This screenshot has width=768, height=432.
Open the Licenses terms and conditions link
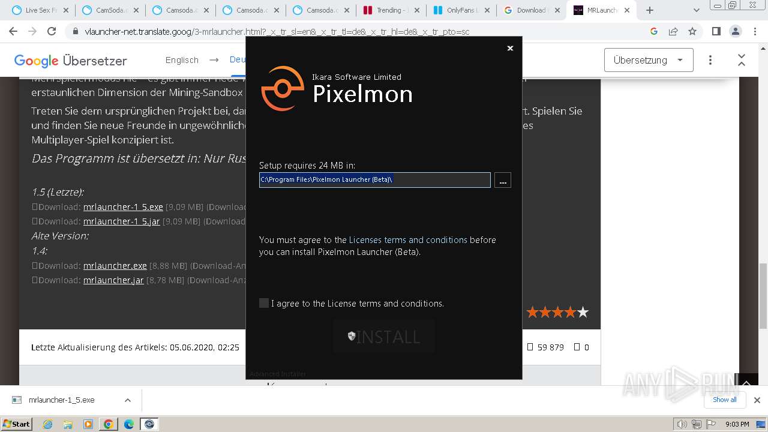[x=408, y=239]
